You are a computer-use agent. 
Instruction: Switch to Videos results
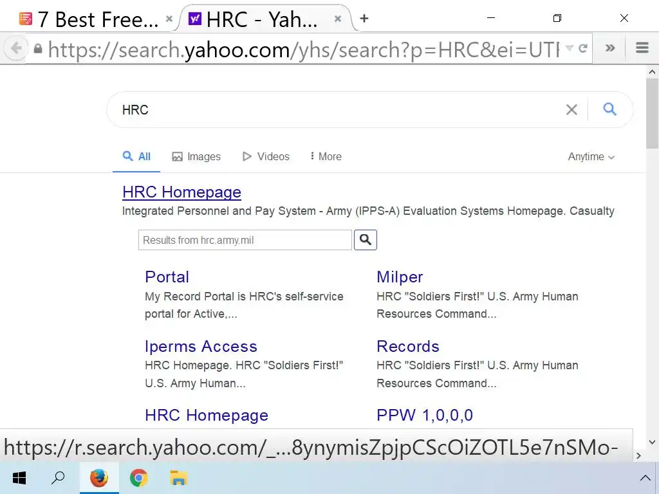coord(266,157)
